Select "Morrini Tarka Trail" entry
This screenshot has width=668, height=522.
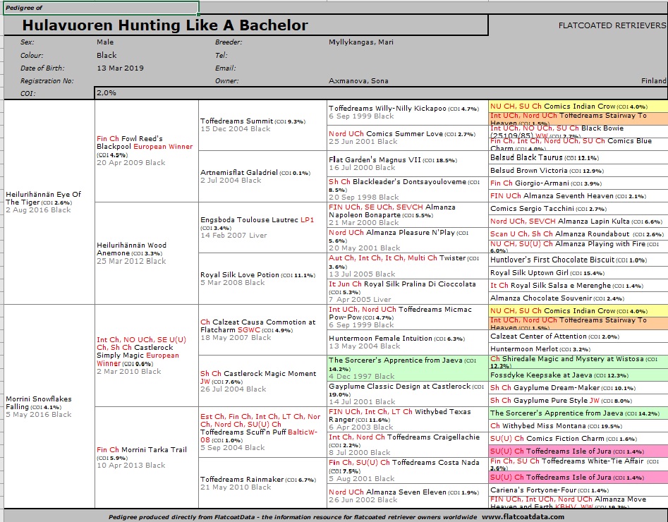(x=147, y=457)
